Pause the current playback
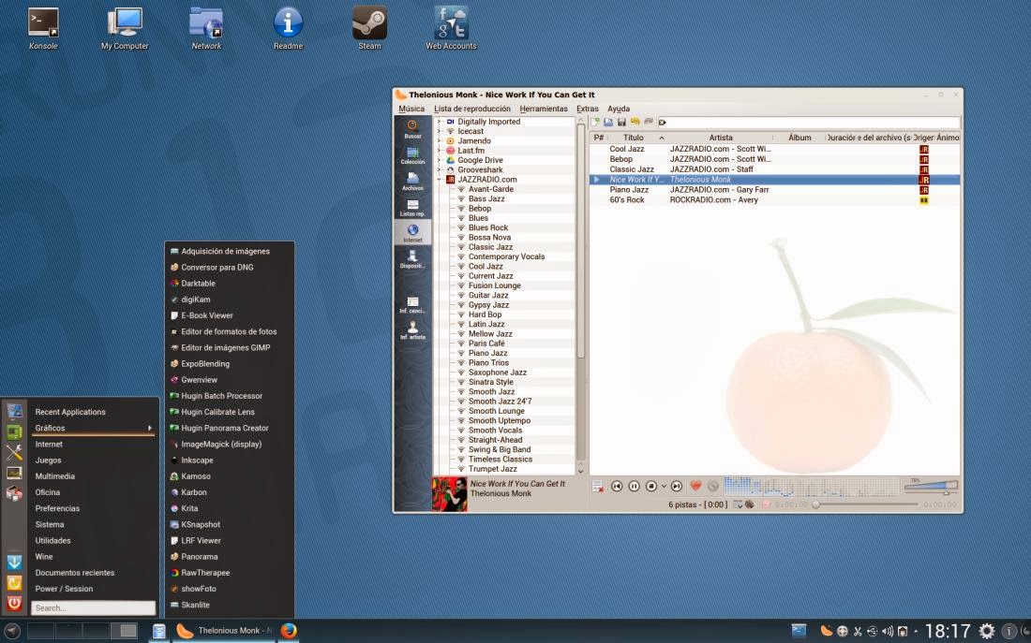Image resolution: width=1031 pixels, height=643 pixels. coord(634,487)
